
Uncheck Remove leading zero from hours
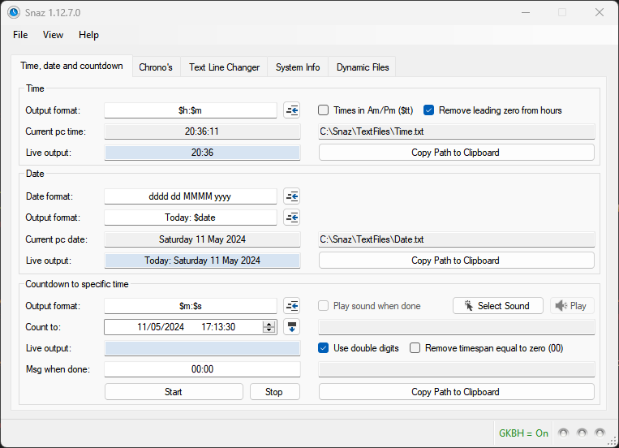(x=429, y=110)
